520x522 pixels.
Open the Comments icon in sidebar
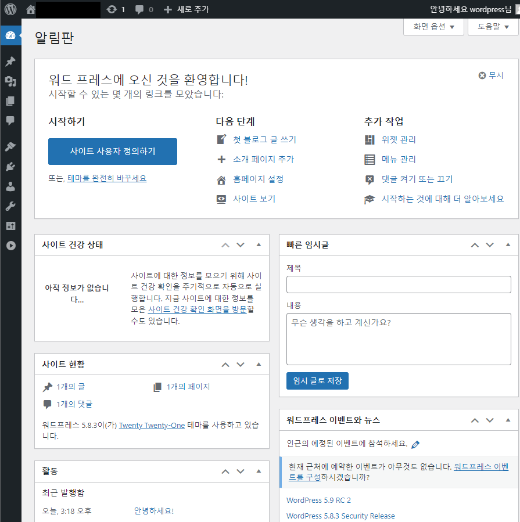pyautogui.click(x=10, y=121)
